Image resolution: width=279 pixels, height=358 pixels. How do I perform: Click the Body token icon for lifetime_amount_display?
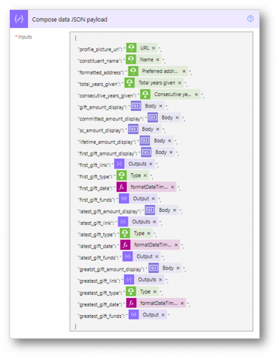(145, 140)
